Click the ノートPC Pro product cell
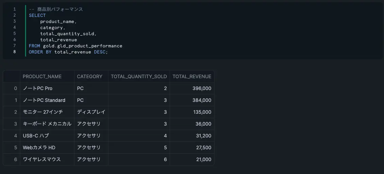 click(x=38, y=88)
